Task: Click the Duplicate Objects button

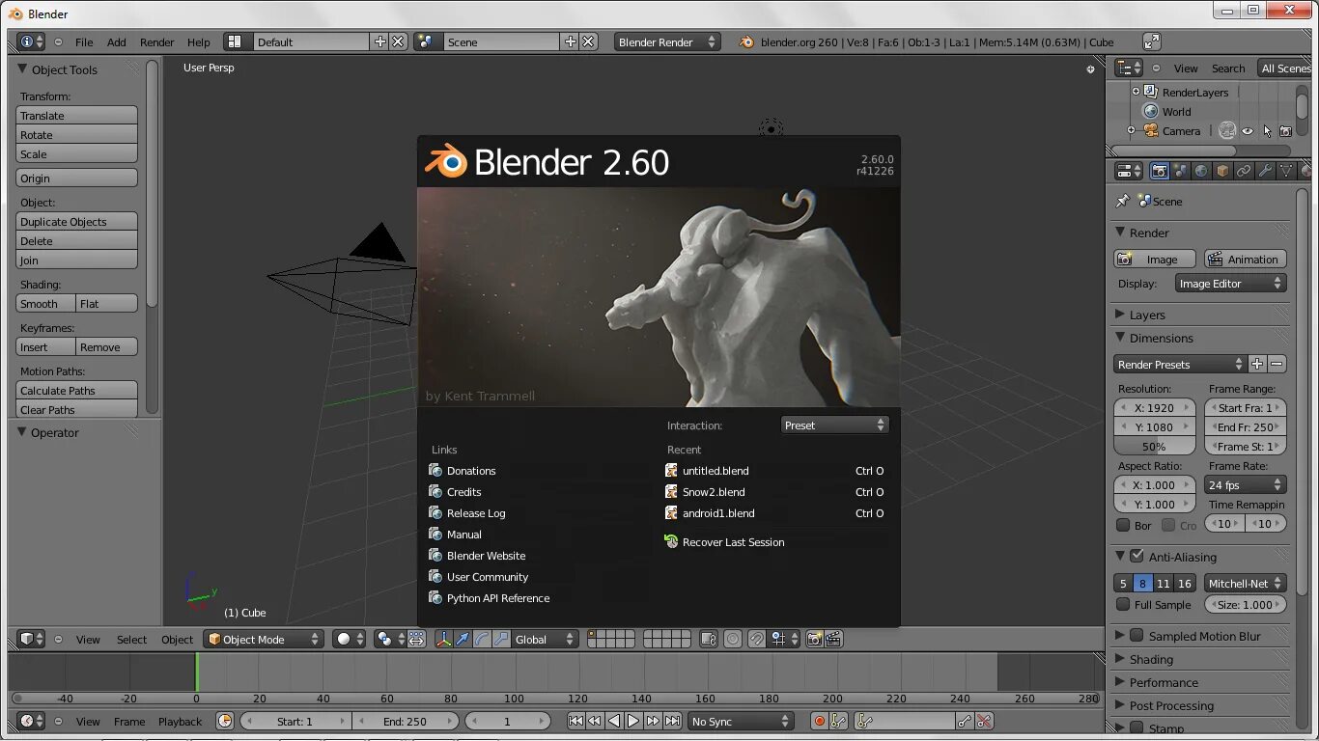Action: 77,221
